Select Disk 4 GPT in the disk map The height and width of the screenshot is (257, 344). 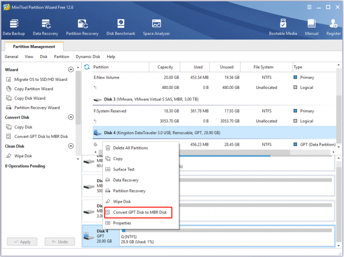(101, 236)
